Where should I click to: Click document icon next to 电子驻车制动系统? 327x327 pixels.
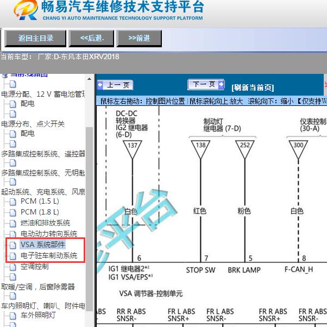[12, 256]
